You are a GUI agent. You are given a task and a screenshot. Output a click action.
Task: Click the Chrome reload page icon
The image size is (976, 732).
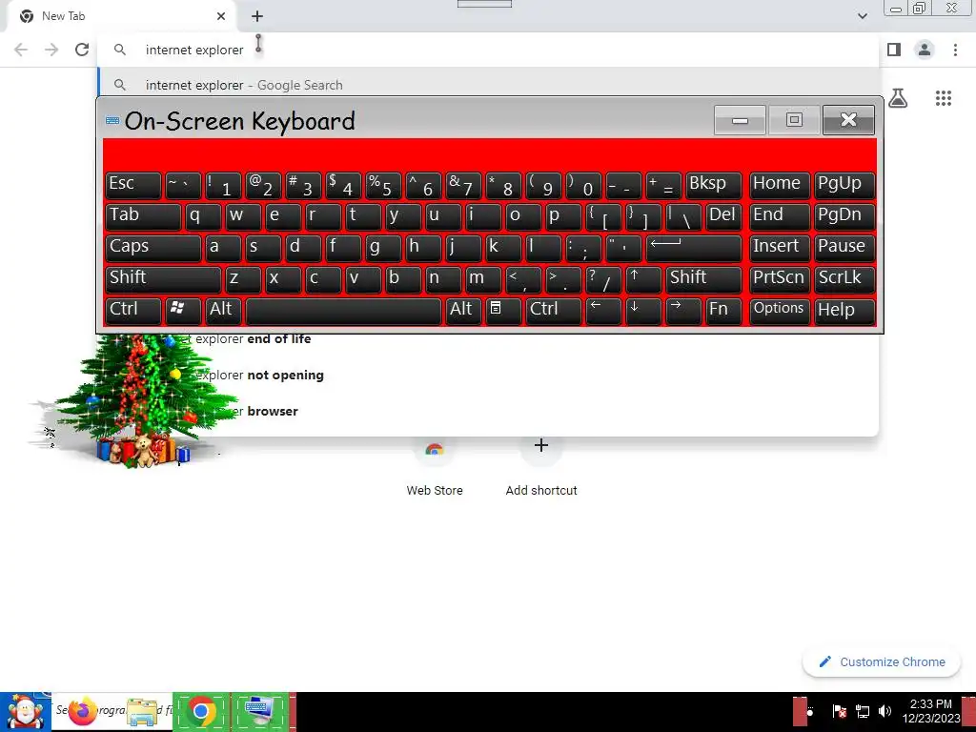[x=82, y=50]
